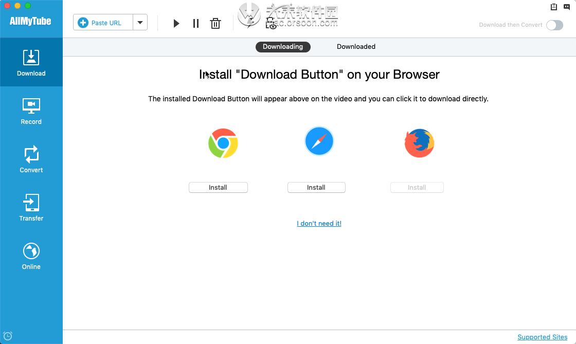Open the Record section
The image size is (576, 344).
pyautogui.click(x=31, y=111)
